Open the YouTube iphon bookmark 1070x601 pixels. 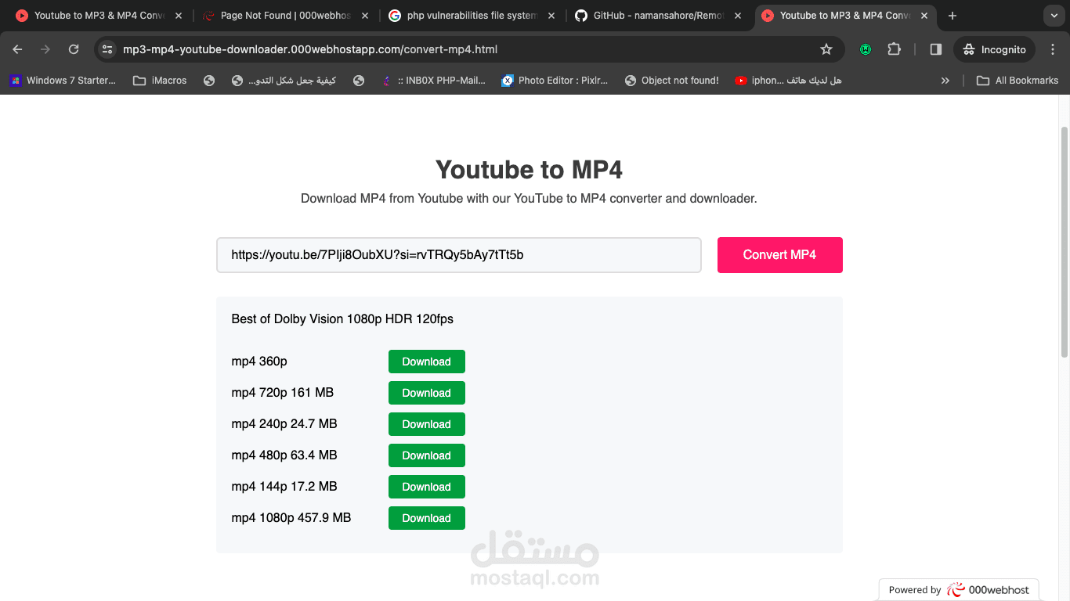click(x=788, y=81)
